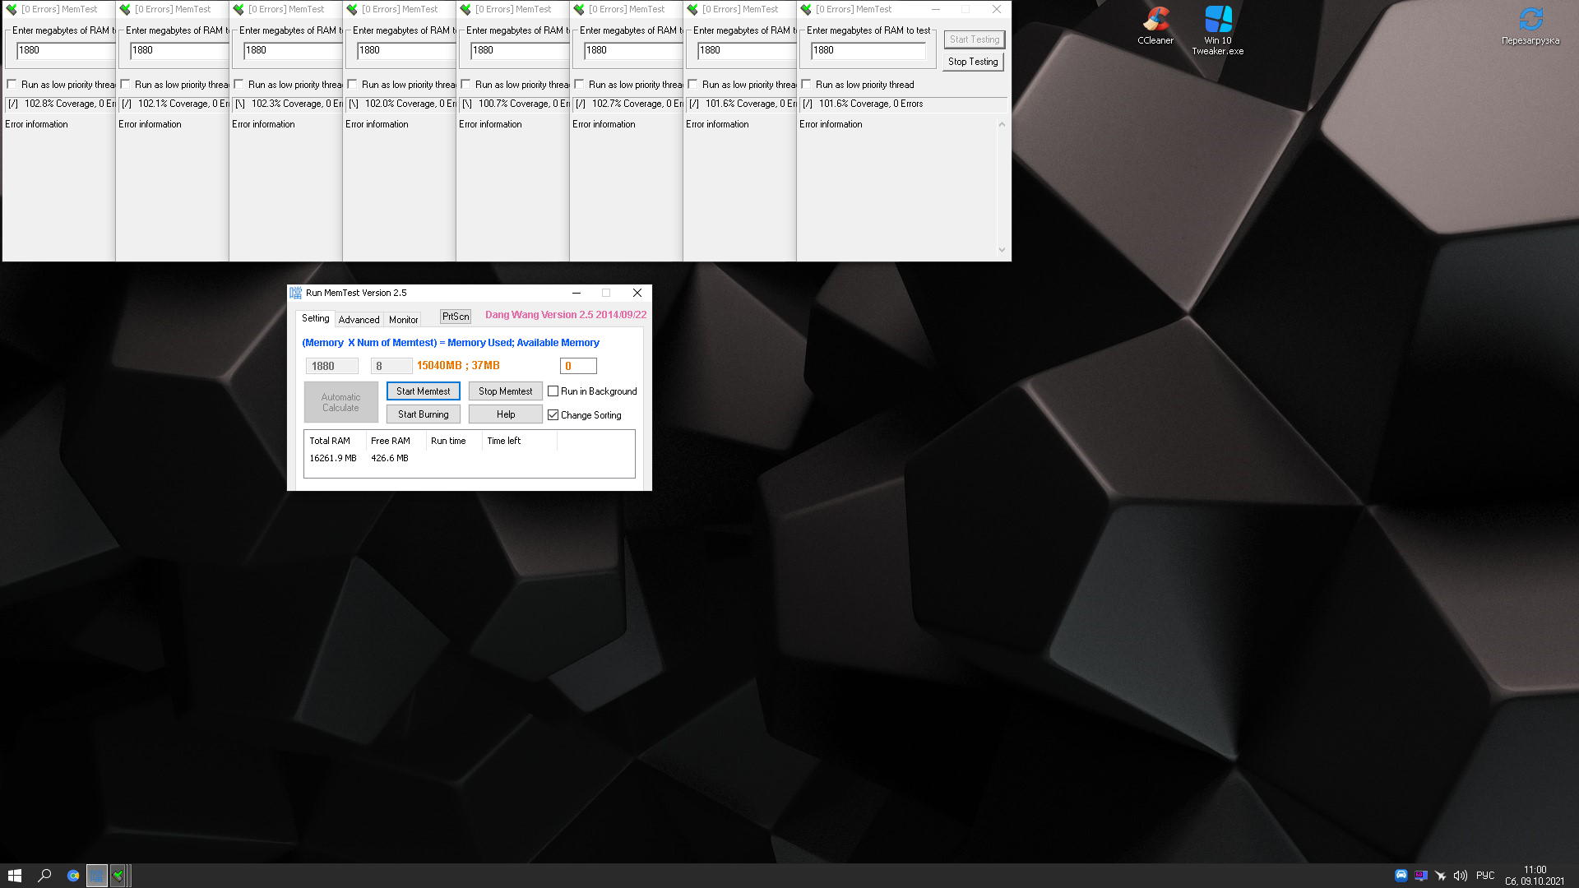Click airplane mode tray icon
This screenshot has height=888, width=1579.
click(x=1441, y=876)
